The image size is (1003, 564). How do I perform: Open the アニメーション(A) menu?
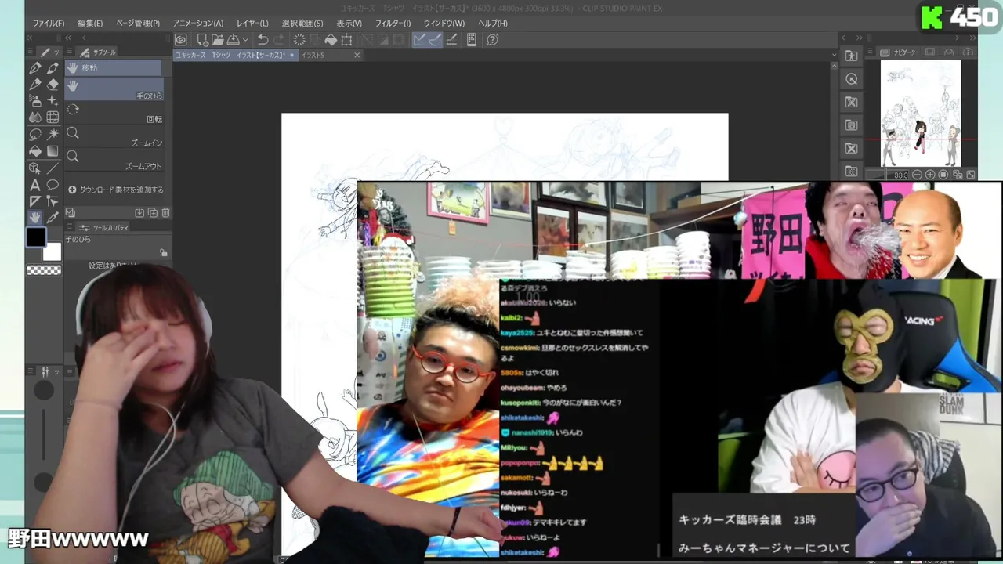coord(197,23)
